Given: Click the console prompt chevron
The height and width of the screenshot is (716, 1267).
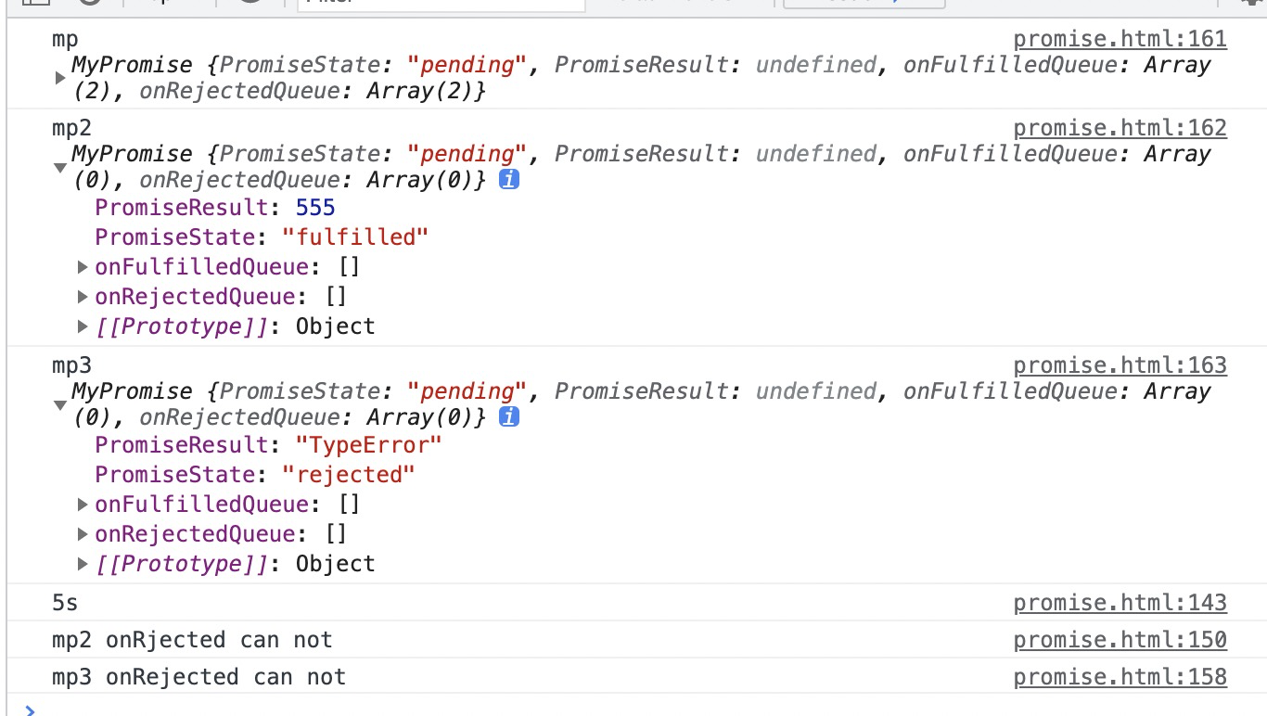Looking at the screenshot, I should [31, 710].
